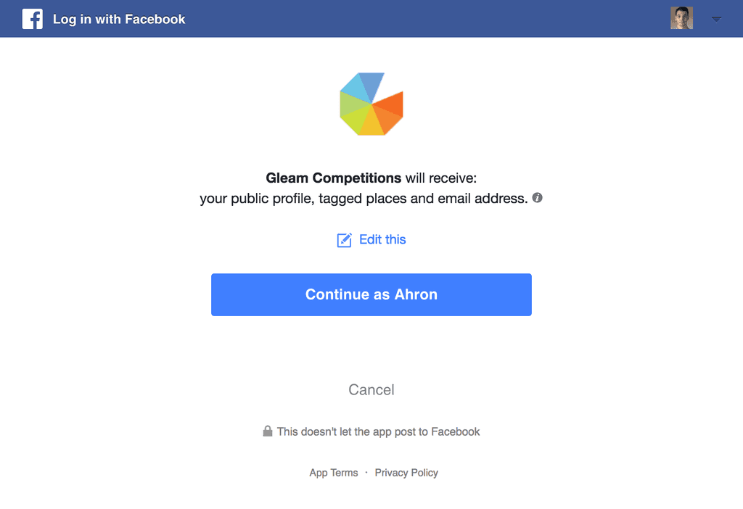The width and height of the screenshot is (743, 509).
Task: Click the 'doesn't let the app post' notice
Action: tap(378, 431)
